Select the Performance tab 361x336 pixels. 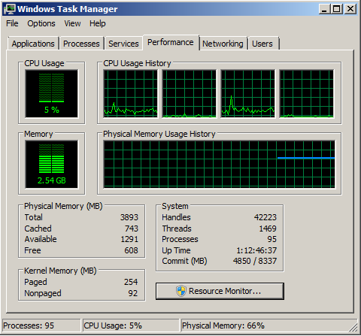[x=171, y=42]
